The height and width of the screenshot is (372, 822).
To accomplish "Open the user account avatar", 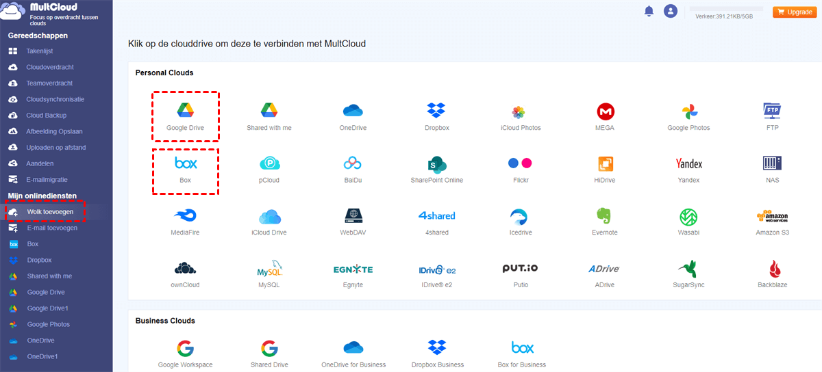I will coord(671,11).
